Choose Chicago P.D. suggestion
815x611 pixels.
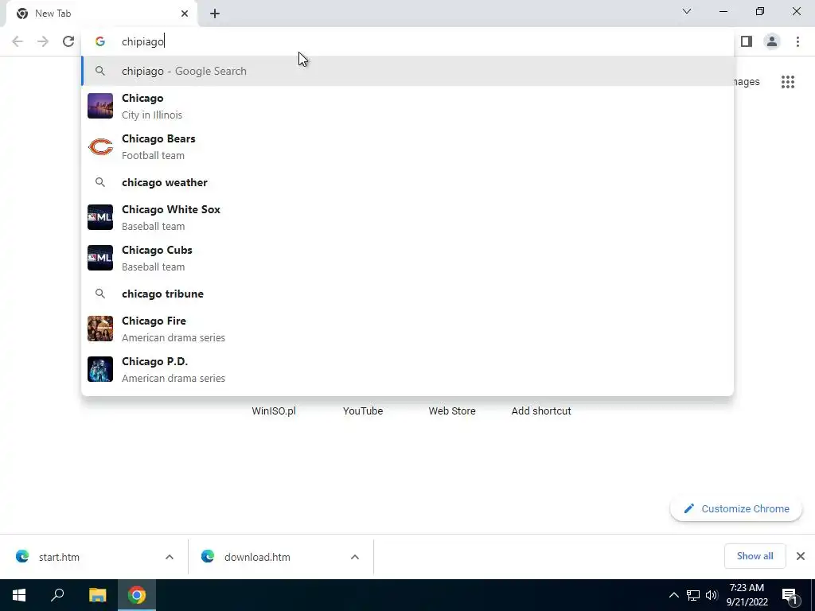pyautogui.click(x=407, y=369)
